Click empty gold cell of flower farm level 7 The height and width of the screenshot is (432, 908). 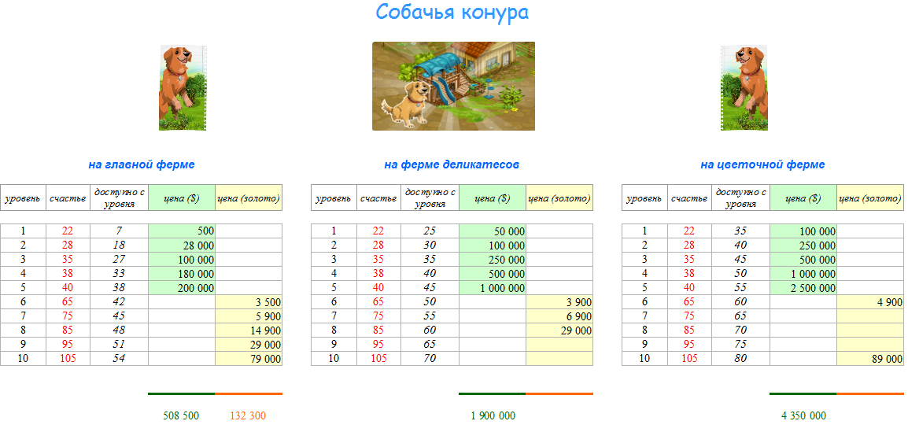click(870, 316)
